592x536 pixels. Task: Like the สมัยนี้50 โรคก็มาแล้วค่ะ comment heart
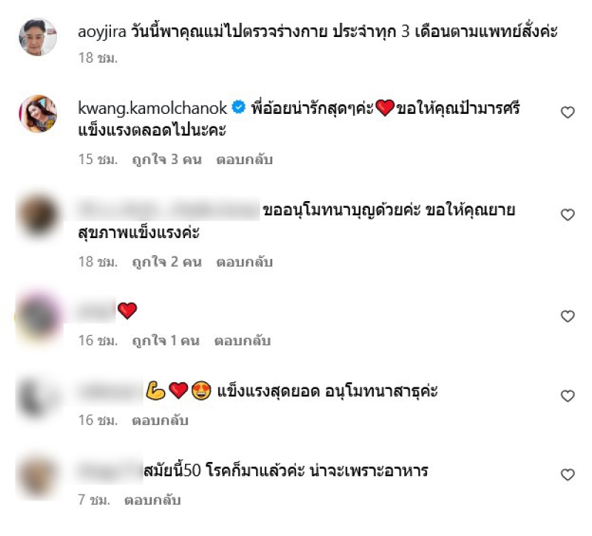point(568,475)
